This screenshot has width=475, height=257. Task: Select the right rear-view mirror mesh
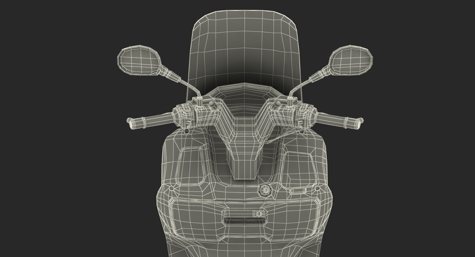click(351, 60)
